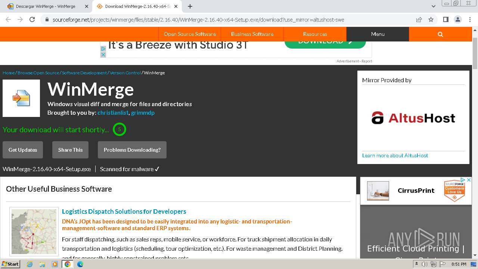The width and height of the screenshot is (478, 269).
Task: Click the network icon in system tray
Action: [x=434, y=264]
